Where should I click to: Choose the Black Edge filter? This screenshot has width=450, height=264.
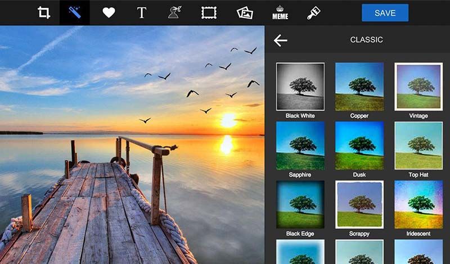point(300,204)
